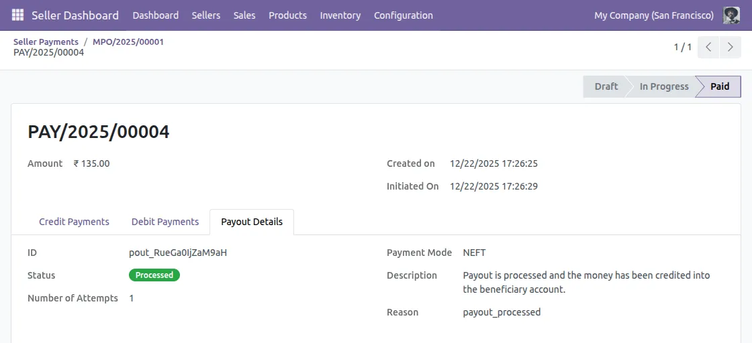Open the apps grid menu icon
This screenshot has width=752, height=343.
click(x=17, y=15)
